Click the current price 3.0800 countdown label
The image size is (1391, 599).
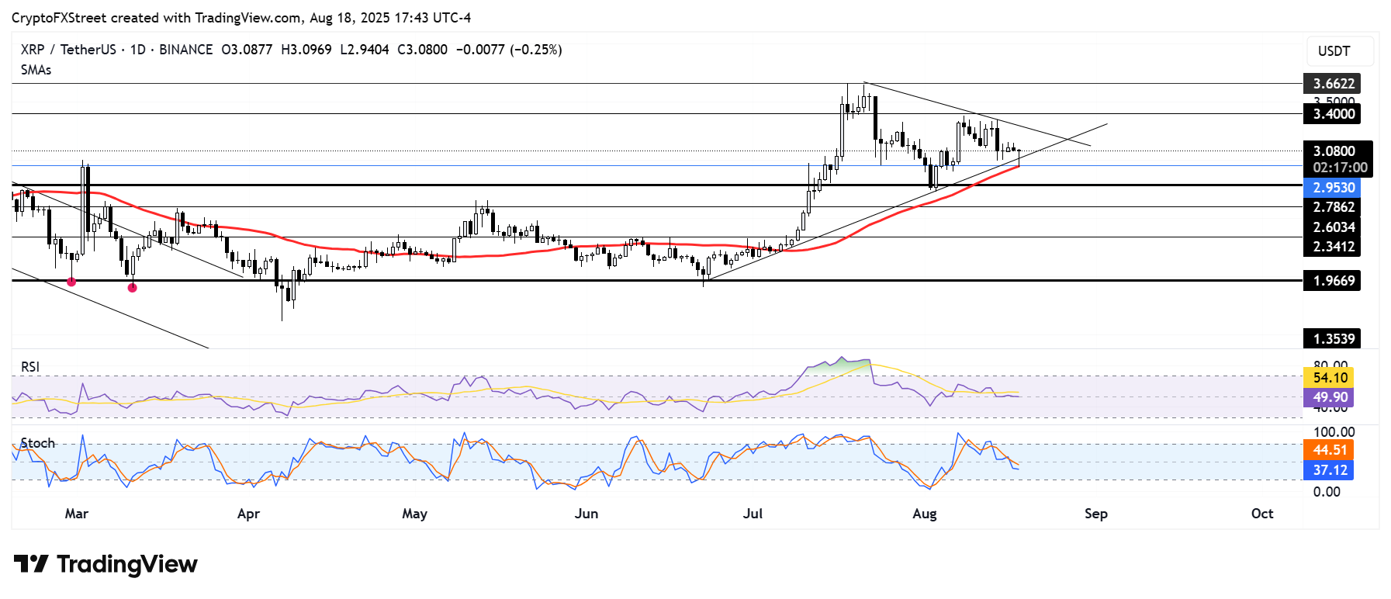tap(1338, 159)
